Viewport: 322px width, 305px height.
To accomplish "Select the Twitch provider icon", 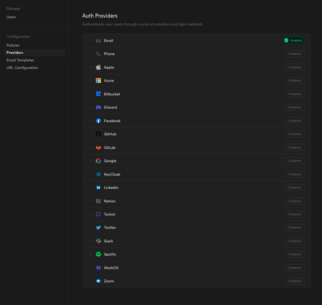I will coord(99,214).
